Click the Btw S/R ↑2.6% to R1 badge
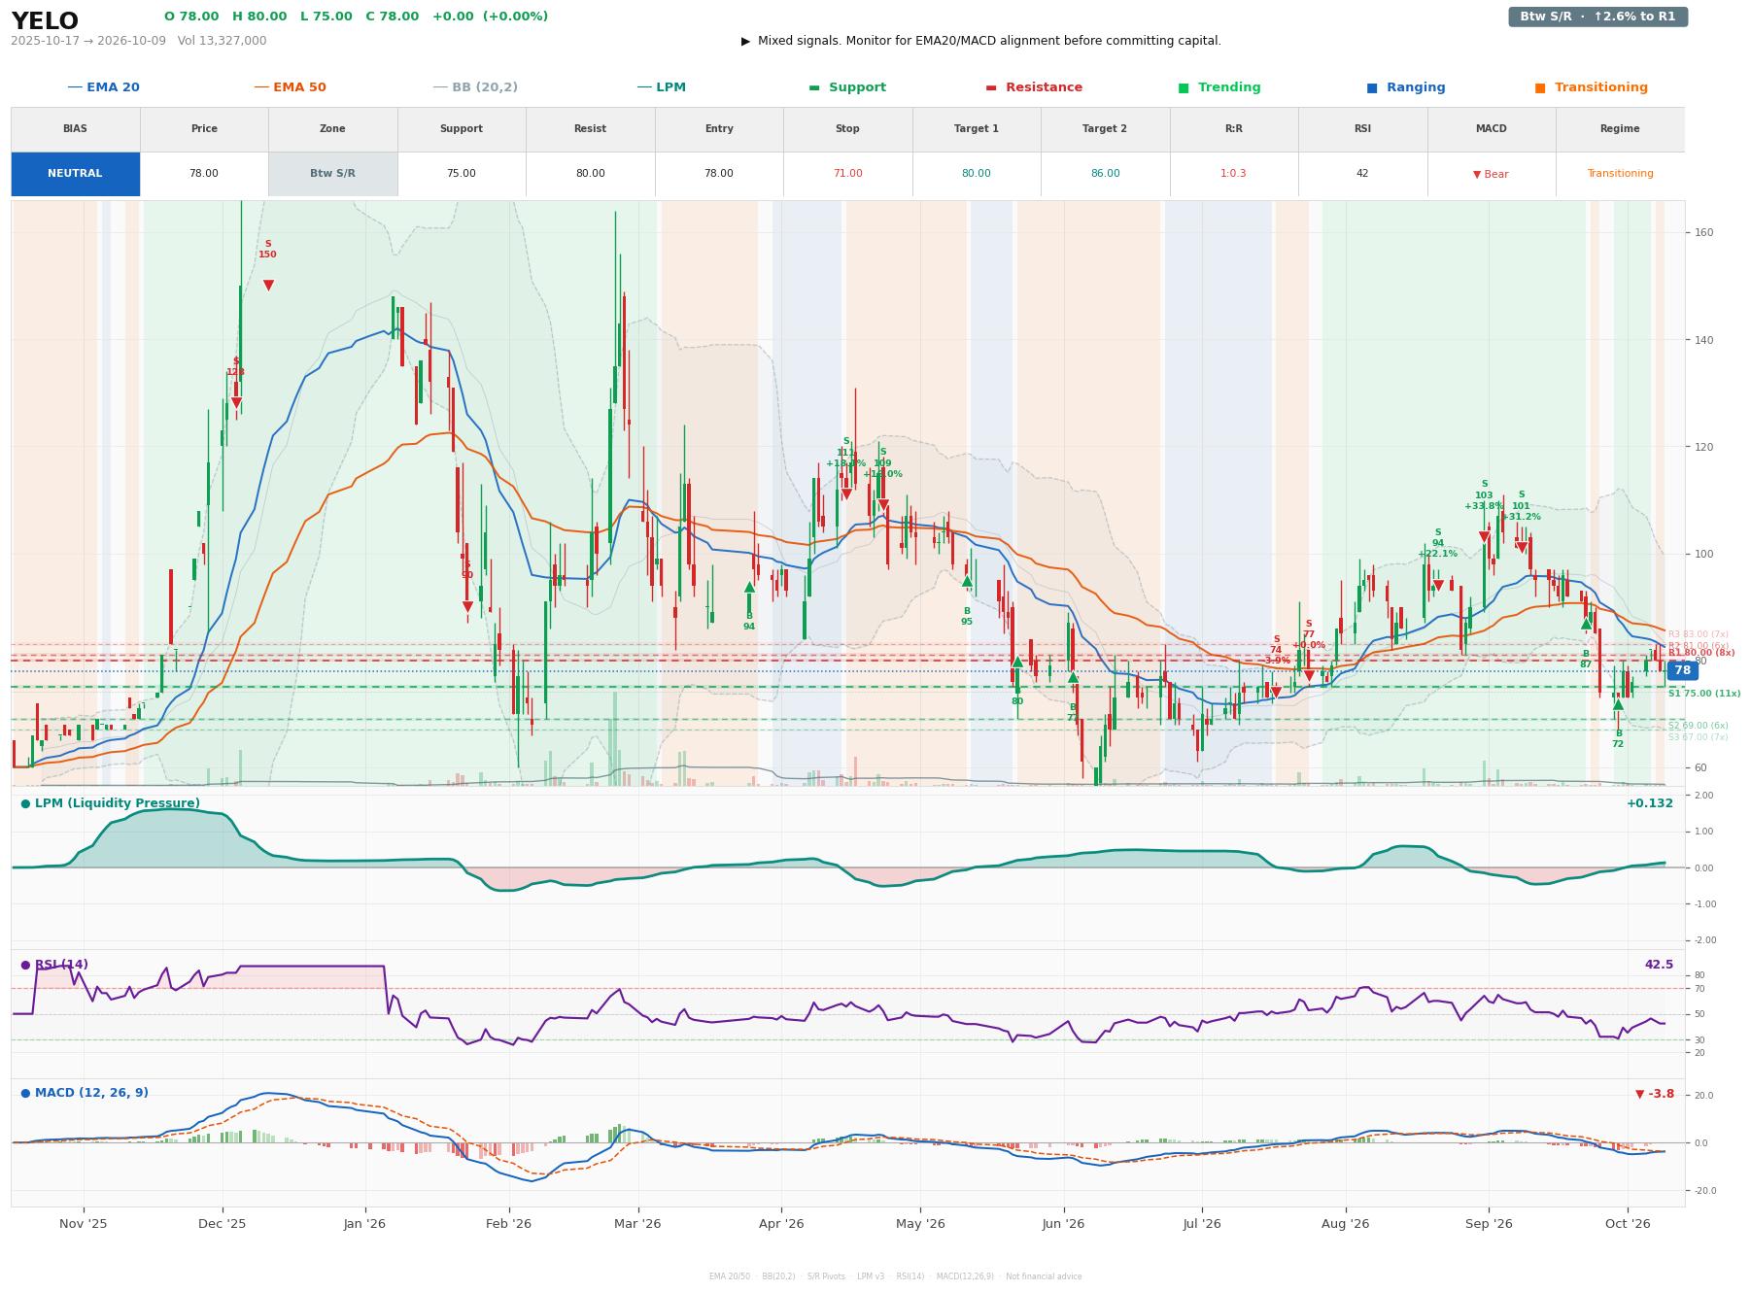This screenshot has width=1751, height=1292. 1597,17
